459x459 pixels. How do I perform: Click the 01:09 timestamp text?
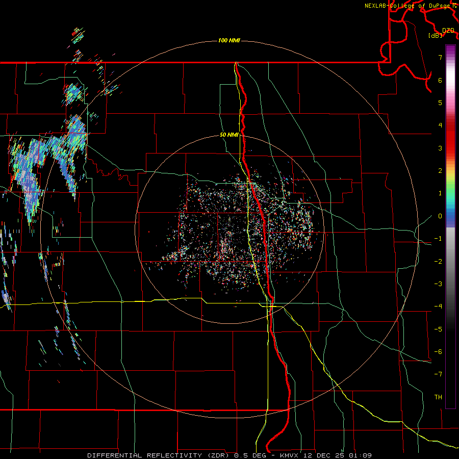(361, 455)
